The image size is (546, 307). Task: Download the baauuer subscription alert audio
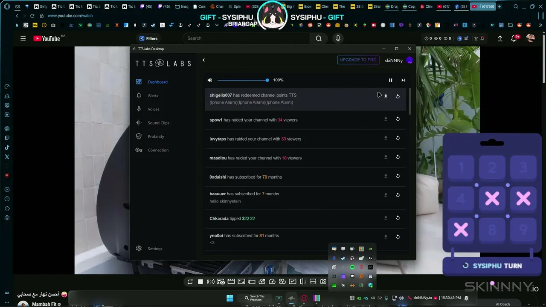pyautogui.click(x=386, y=195)
